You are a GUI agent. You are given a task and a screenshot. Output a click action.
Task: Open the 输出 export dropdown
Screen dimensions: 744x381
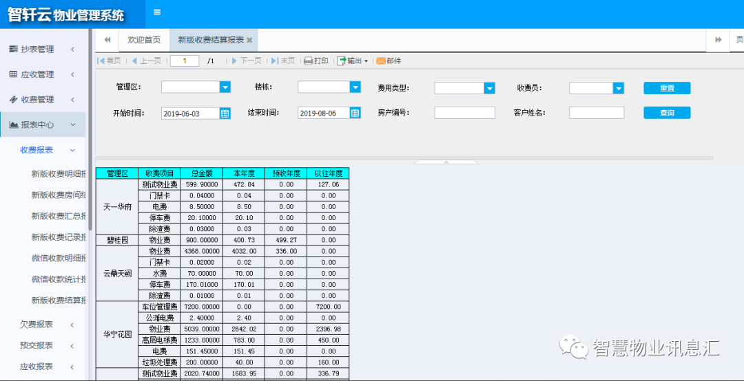pos(353,61)
